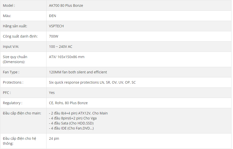Click the Input V/A label

tap(11, 47)
